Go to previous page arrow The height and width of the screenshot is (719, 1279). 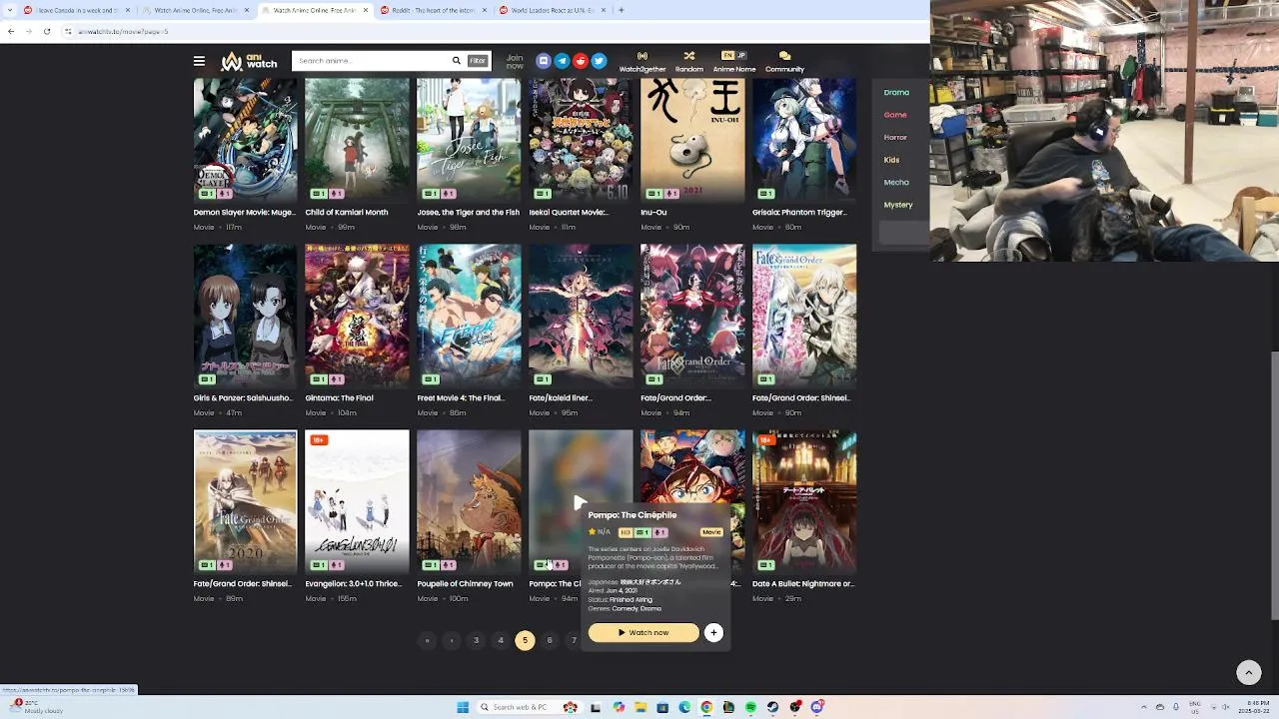452,640
